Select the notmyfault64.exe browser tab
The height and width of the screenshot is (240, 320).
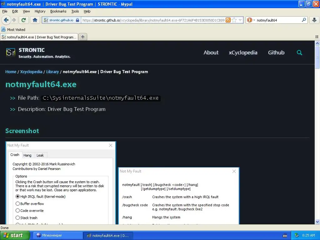[x=39, y=37]
